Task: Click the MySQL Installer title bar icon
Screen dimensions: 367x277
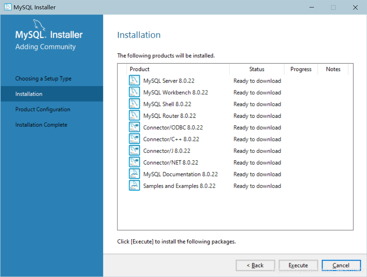Action: pyautogui.click(x=8, y=7)
